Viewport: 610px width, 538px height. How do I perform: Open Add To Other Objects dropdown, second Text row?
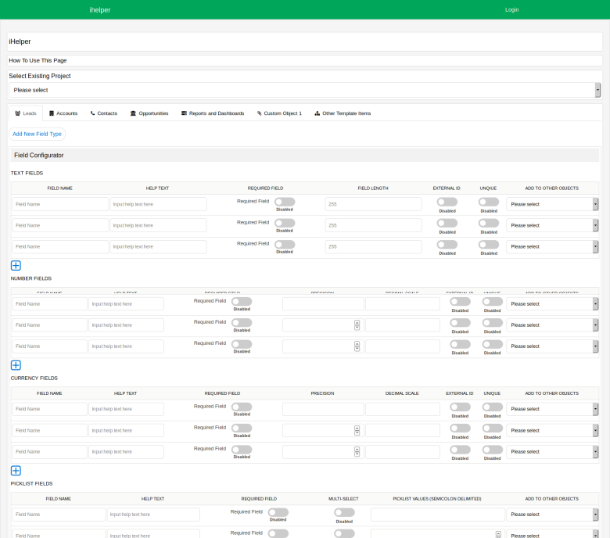(x=552, y=225)
